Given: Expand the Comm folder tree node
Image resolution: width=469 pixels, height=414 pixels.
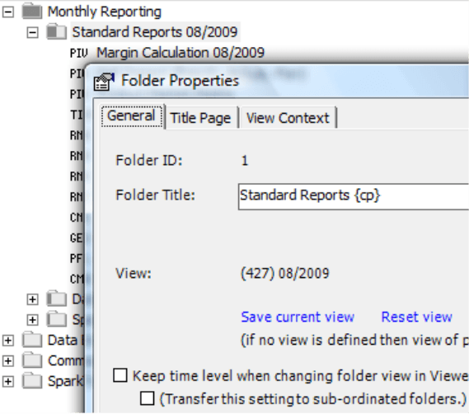Looking at the screenshot, I should [x=8, y=361].
